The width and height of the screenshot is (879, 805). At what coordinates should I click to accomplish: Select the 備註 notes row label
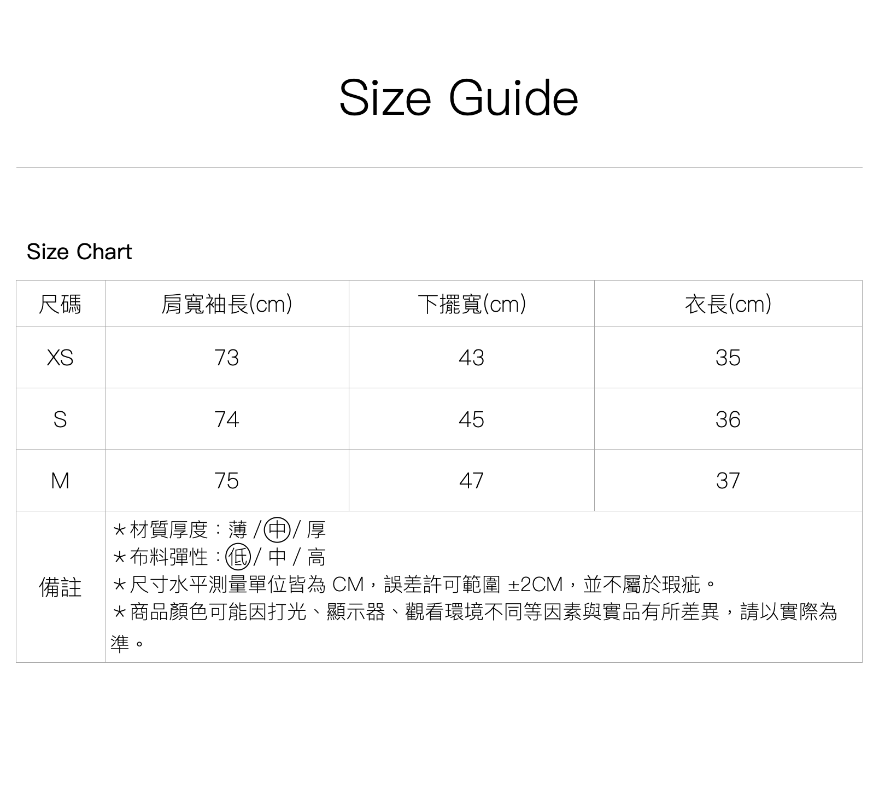click(x=60, y=587)
